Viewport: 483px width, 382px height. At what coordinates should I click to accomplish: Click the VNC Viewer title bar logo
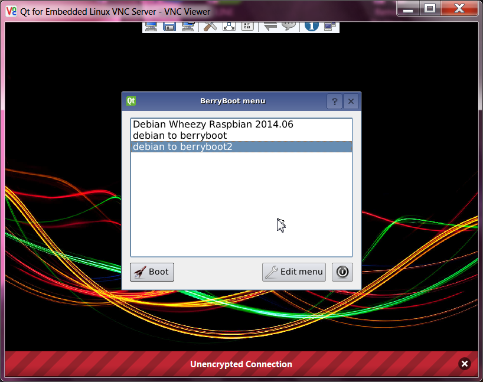(11, 11)
